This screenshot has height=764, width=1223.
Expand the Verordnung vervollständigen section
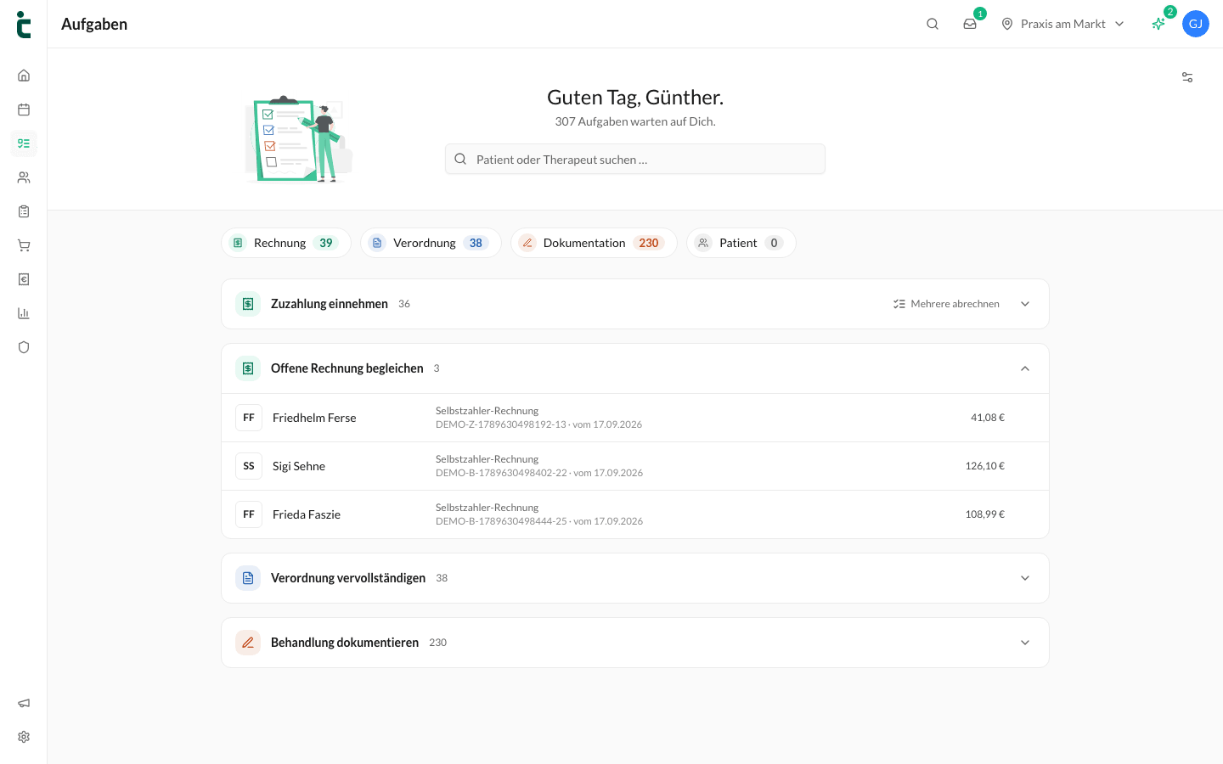(1025, 578)
